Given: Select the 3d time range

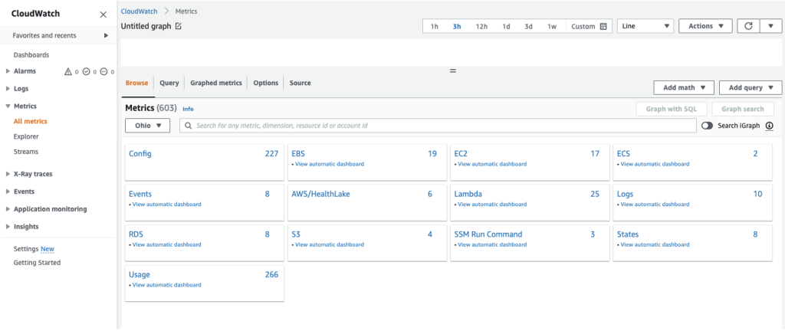Looking at the screenshot, I should [x=529, y=27].
